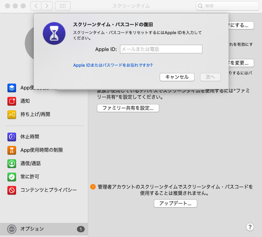
Task: Select 常に許可 in the sidebar
Action: (x=30, y=177)
